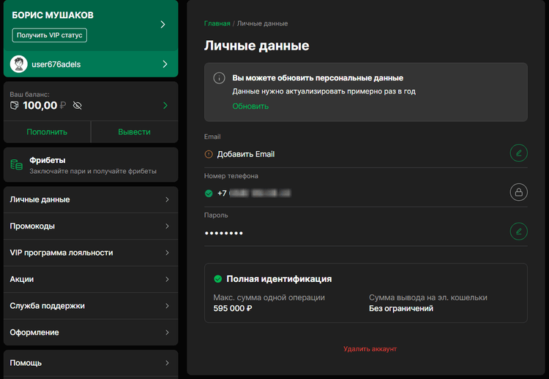
Task: Go to Главная breadcrumb link
Action: (x=217, y=23)
